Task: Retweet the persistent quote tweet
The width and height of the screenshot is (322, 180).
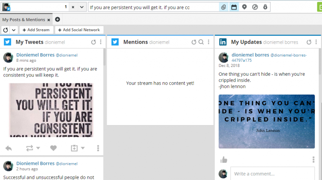Action: (29, 148)
